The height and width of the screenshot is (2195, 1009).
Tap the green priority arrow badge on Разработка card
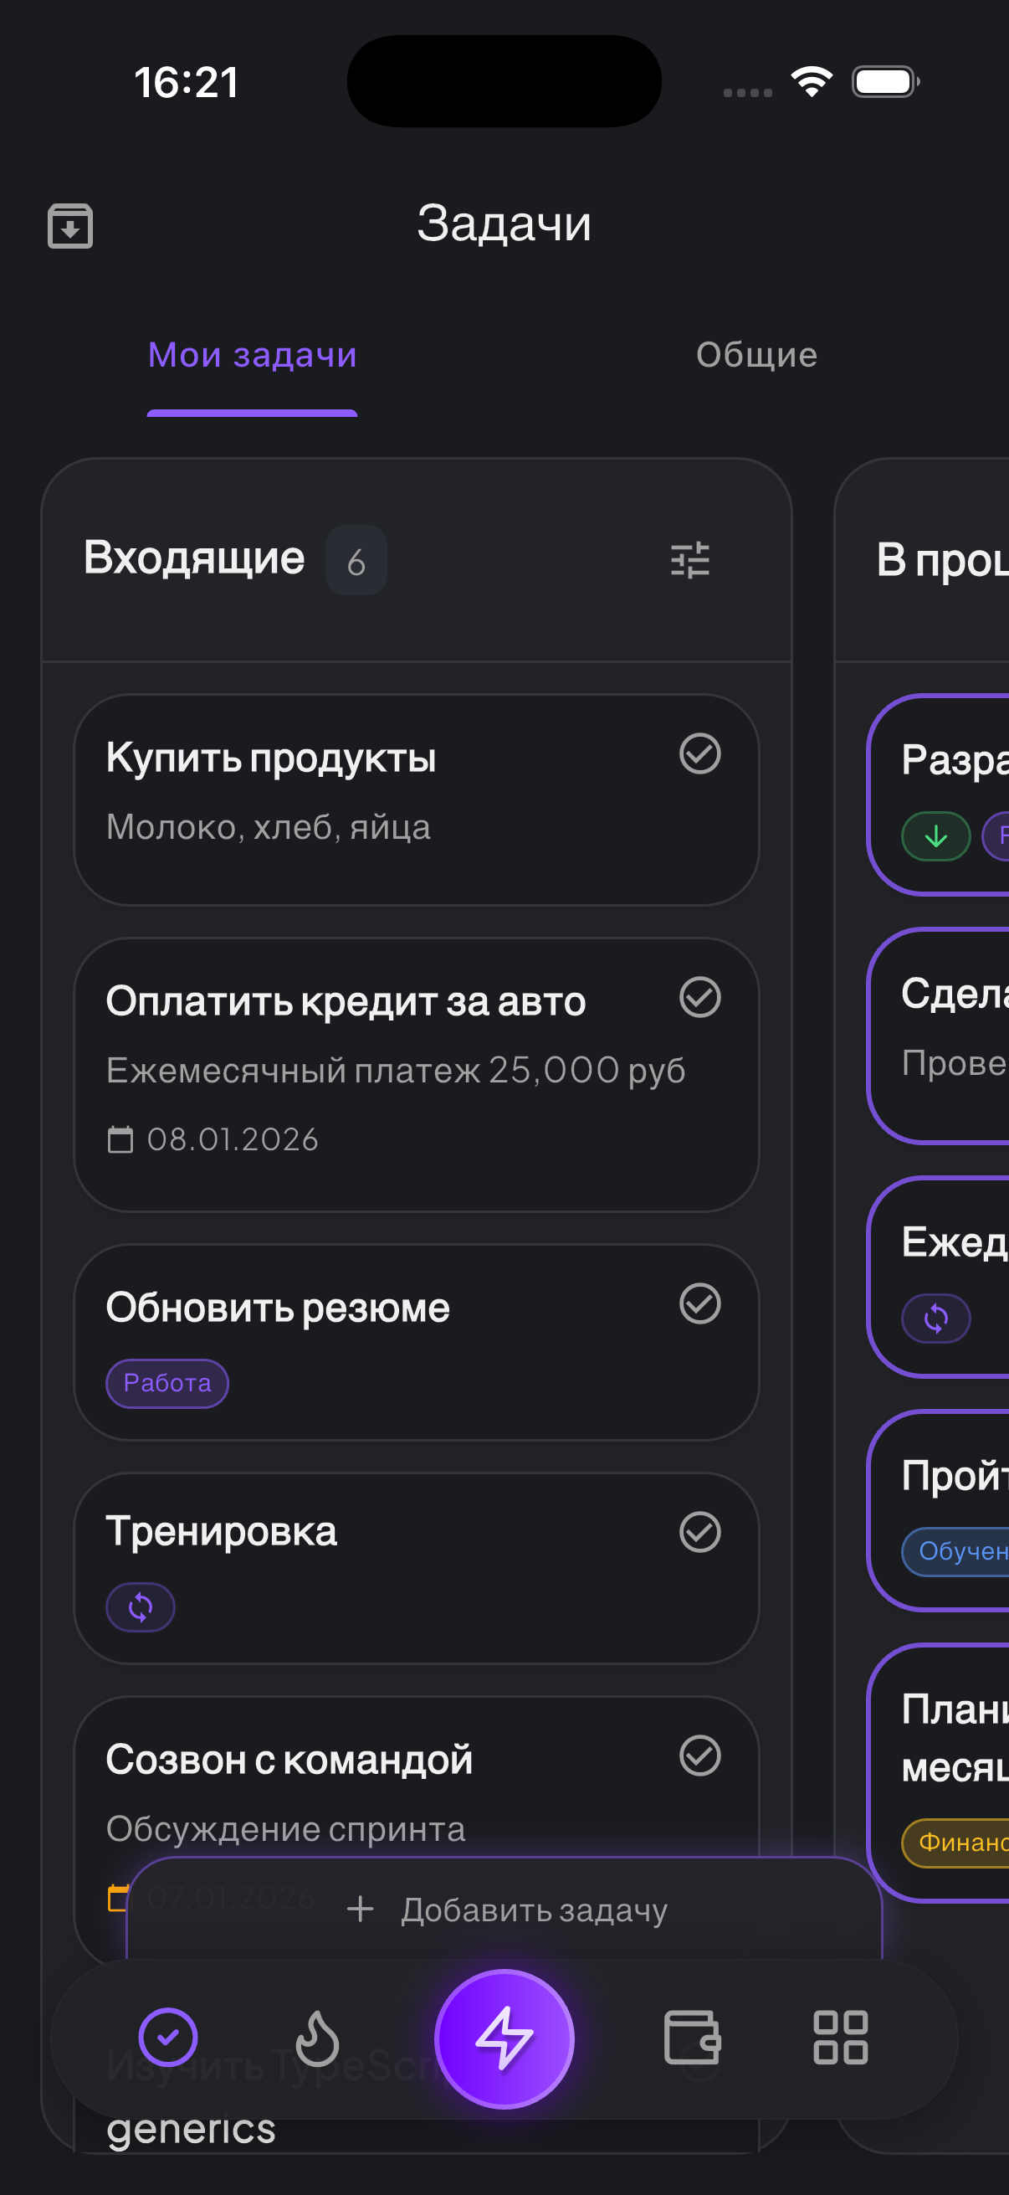click(935, 836)
